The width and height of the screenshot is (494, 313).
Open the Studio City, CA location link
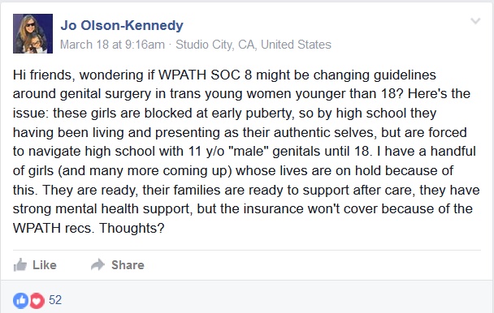(253, 45)
